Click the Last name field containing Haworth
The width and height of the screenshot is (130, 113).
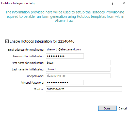[x=78, y=69]
